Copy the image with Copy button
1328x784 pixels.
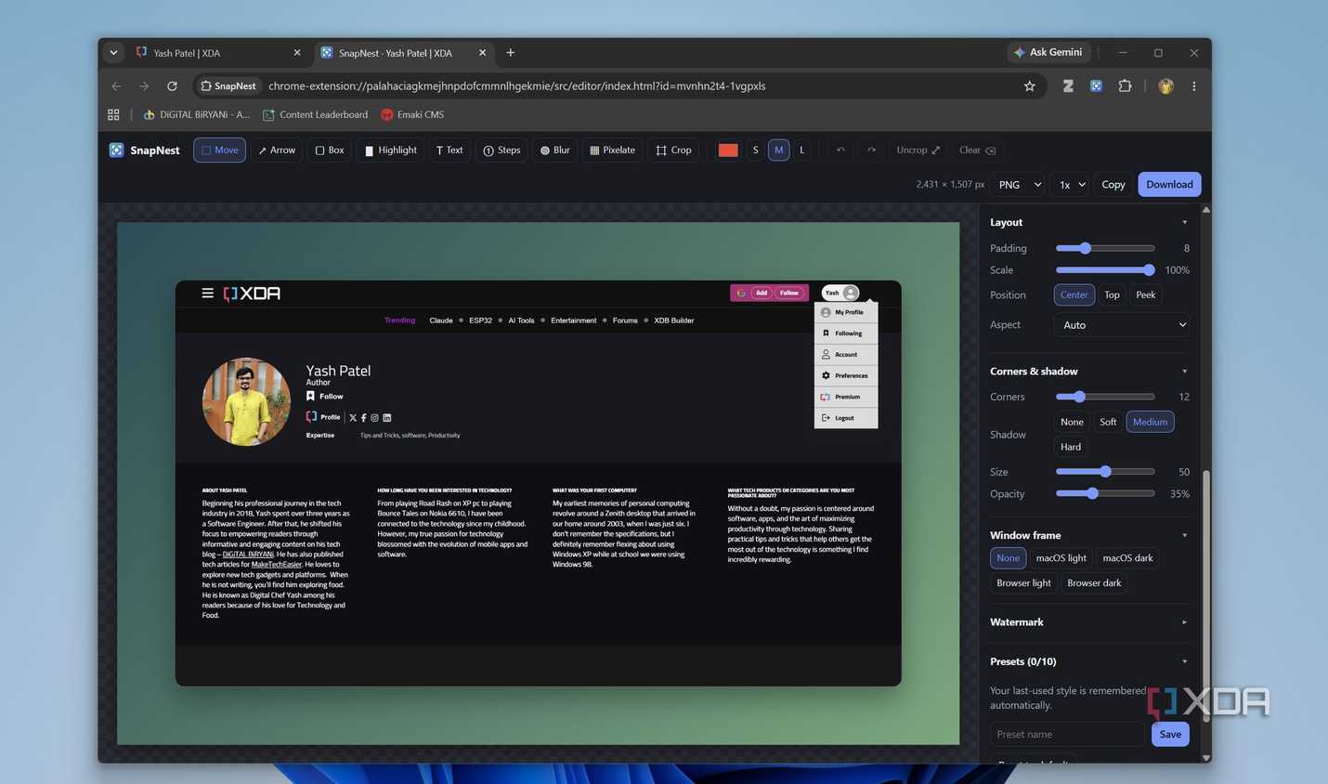click(x=1113, y=184)
